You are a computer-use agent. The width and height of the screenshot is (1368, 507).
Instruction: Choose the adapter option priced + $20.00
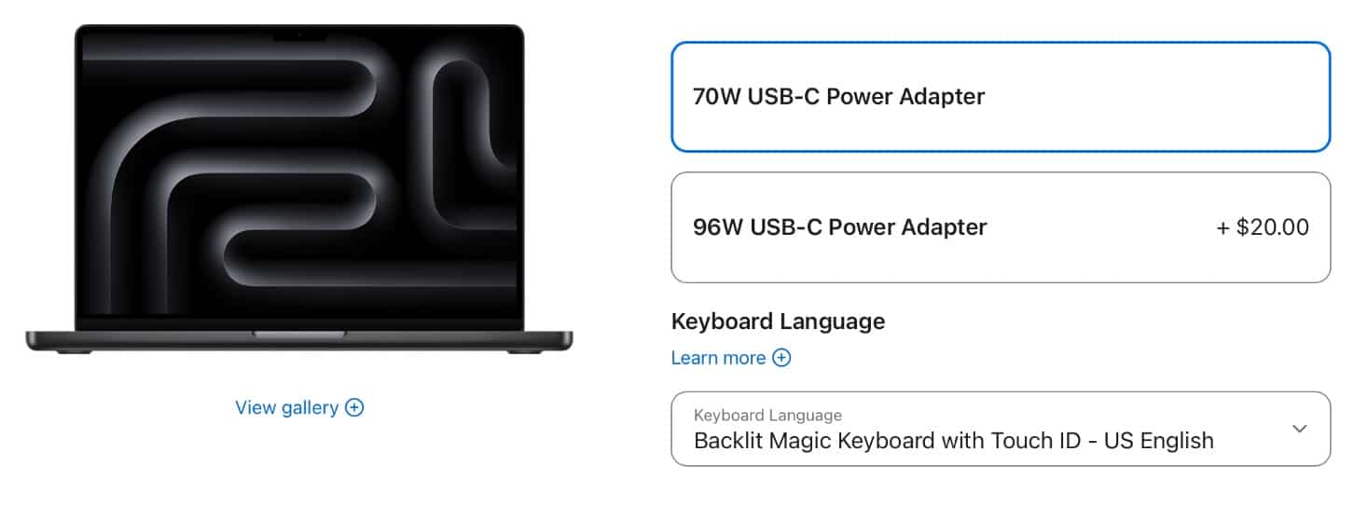1263,227
